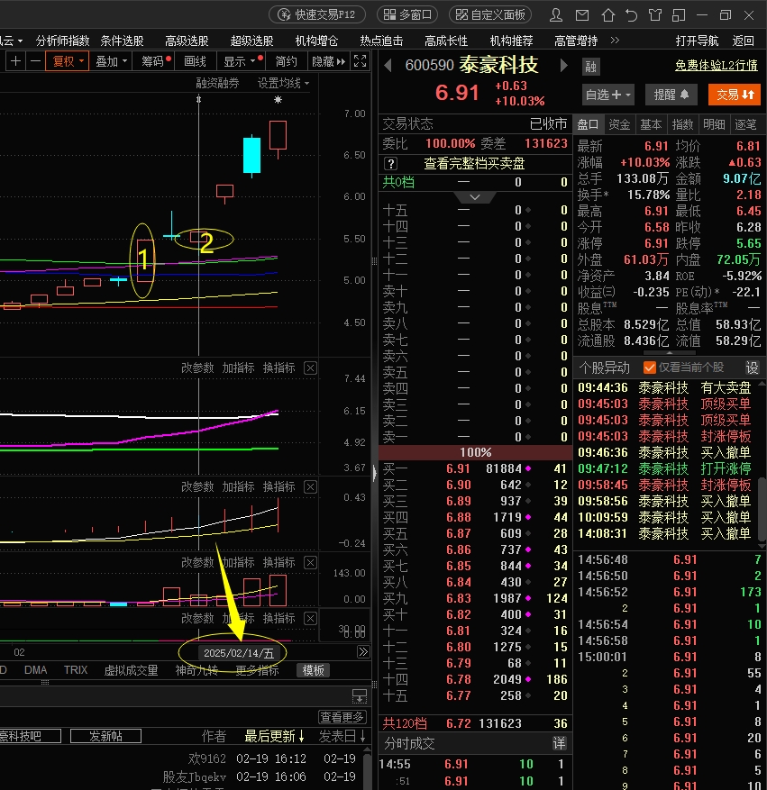Open 多窗口 multi-window button
Screen dimensions: 767x790
coord(407,14)
